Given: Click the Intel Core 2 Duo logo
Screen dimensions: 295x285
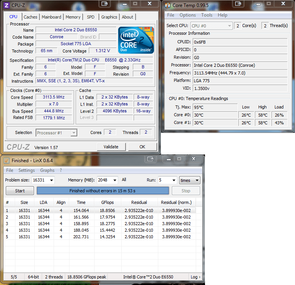Looking at the screenshot, I should coord(136,40).
